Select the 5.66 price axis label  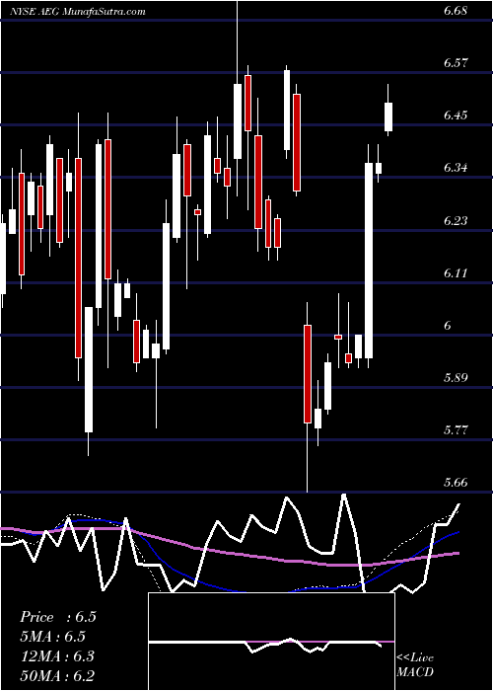[456, 483]
